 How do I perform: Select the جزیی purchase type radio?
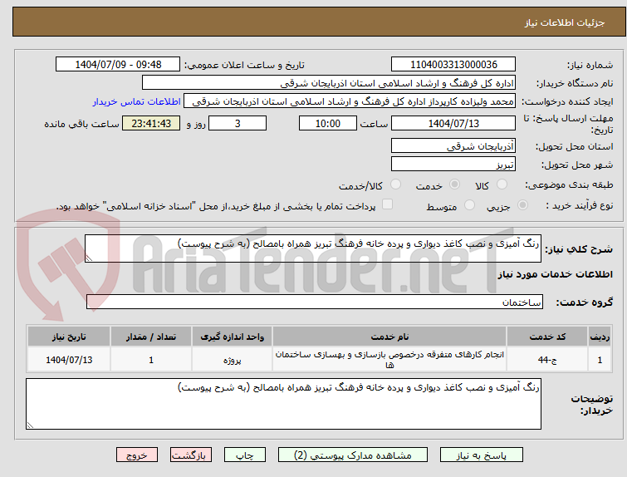pyautogui.click(x=522, y=205)
